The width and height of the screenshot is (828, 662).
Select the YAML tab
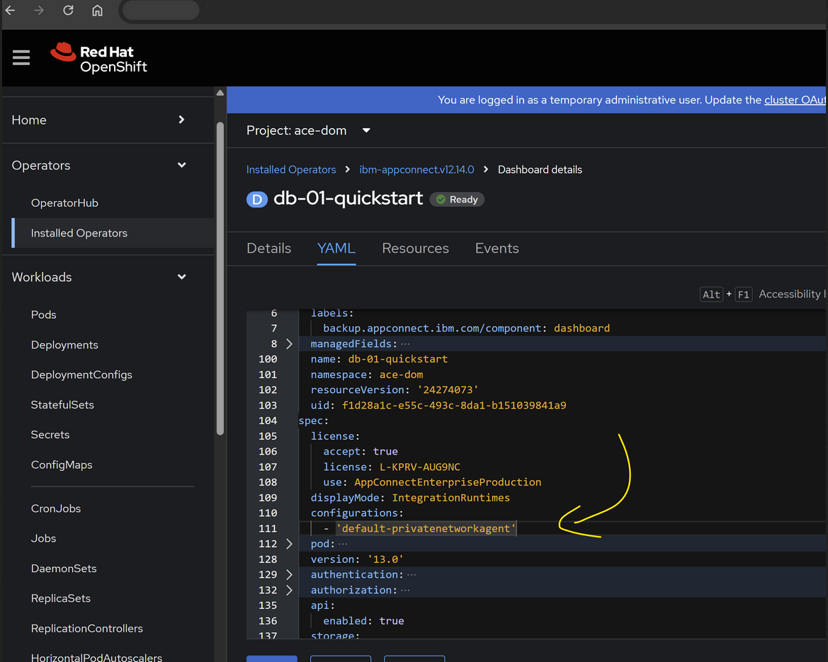336,248
